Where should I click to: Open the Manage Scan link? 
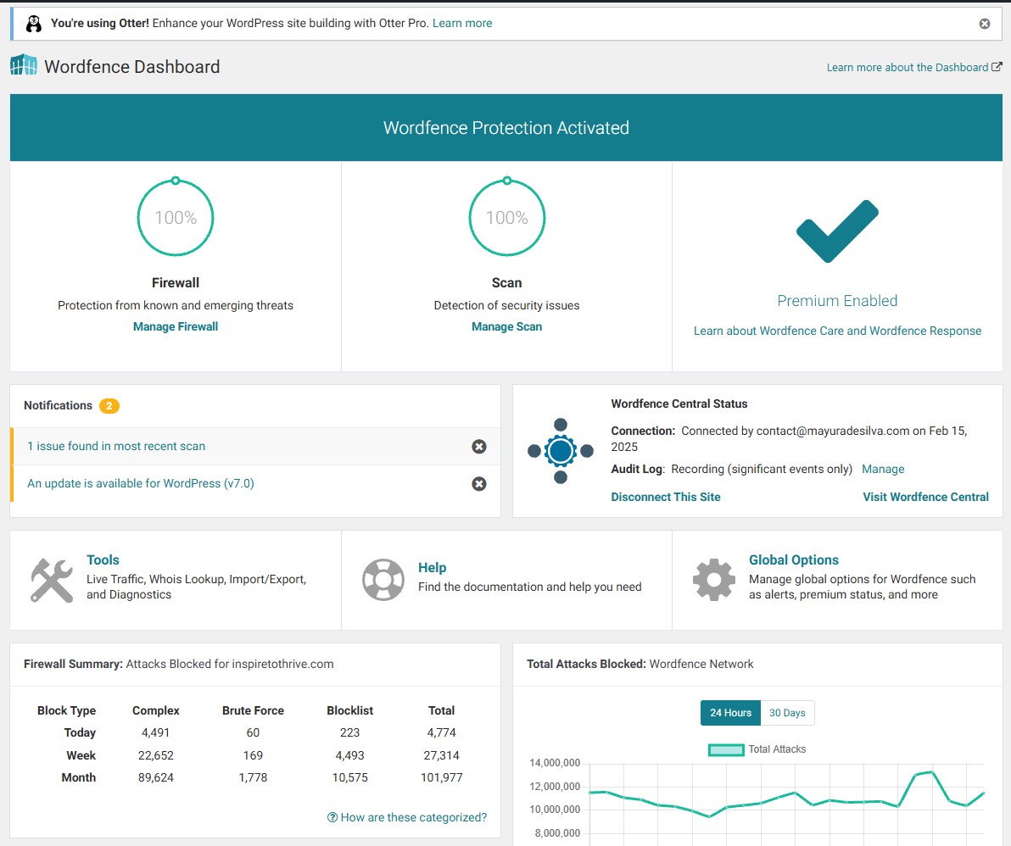click(507, 326)
